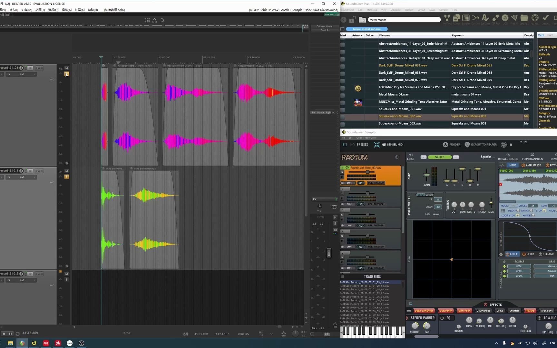557x348 pixels.
Task: Click the UCS icon in Soundminer toolbar
Action: (505, 18)
